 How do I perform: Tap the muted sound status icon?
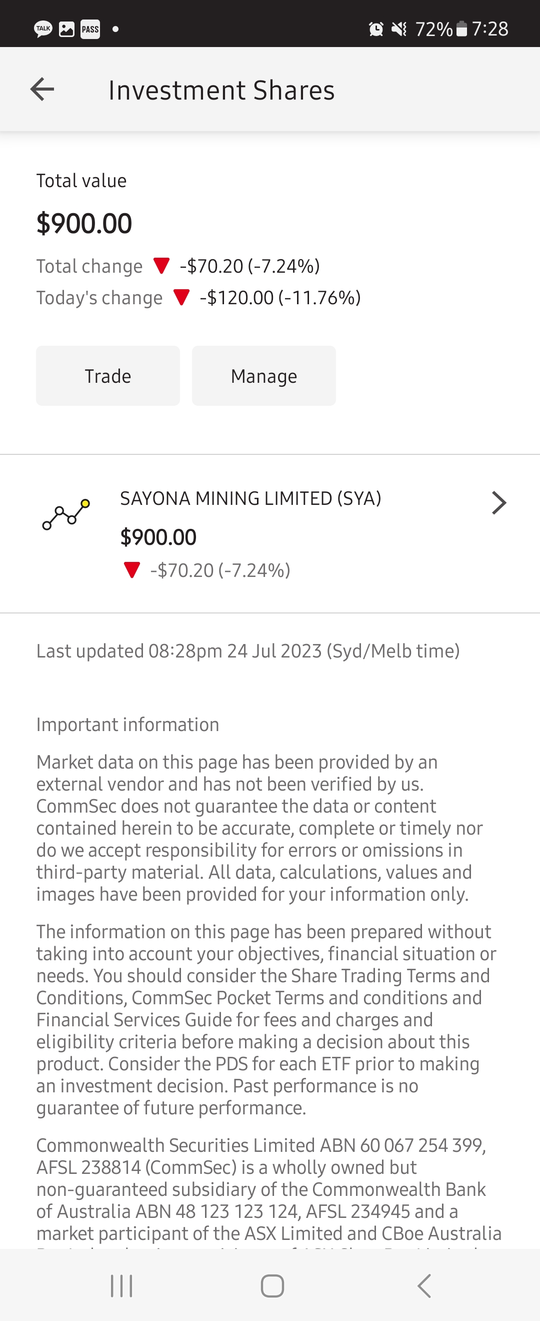398,29
